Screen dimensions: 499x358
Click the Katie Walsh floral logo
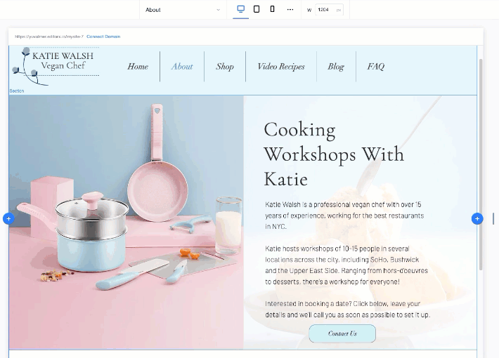(x=55, y=67)
